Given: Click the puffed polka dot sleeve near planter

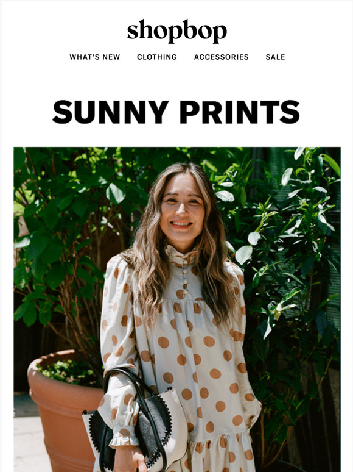Looking at the screenshot, I should [x=117, y=331].
